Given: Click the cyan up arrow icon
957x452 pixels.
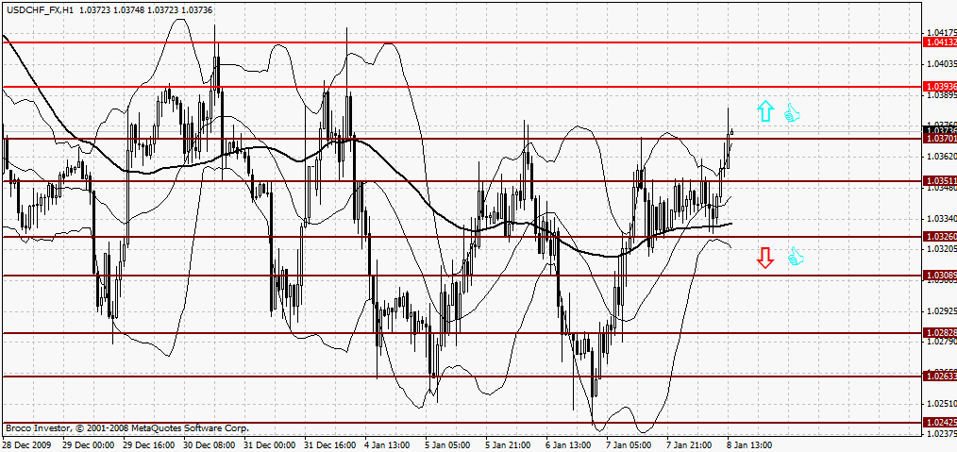Looking at the screenshot, I should tap(765, 111).
